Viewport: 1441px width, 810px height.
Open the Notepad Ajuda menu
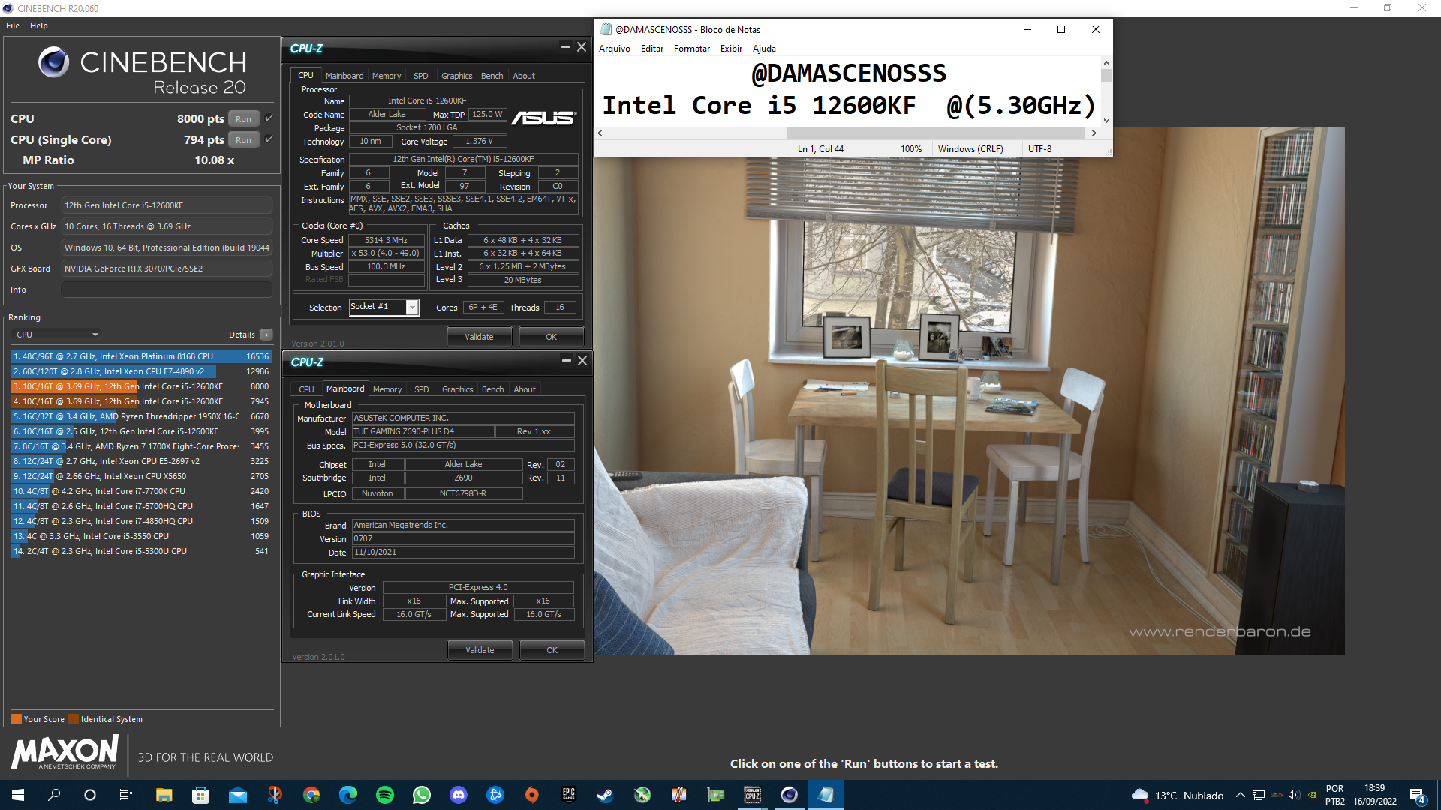coord(764,49)
